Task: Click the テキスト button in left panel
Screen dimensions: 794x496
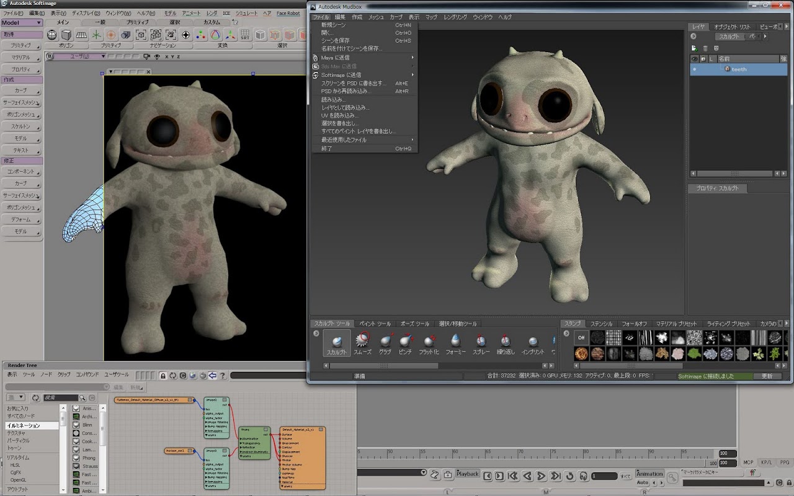Action: click(21, 150)
